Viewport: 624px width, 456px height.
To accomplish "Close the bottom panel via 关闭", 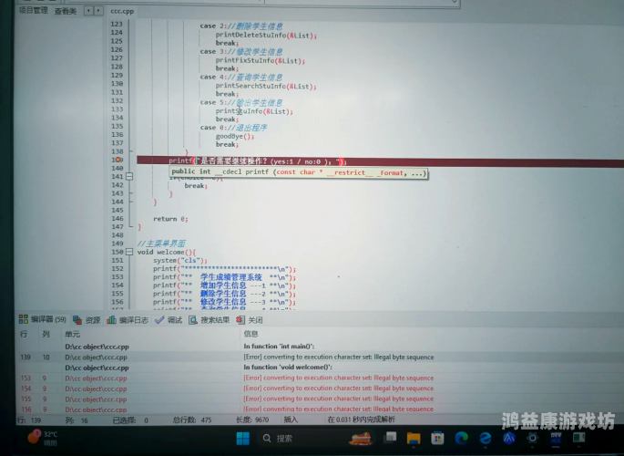I will (250, 320).
